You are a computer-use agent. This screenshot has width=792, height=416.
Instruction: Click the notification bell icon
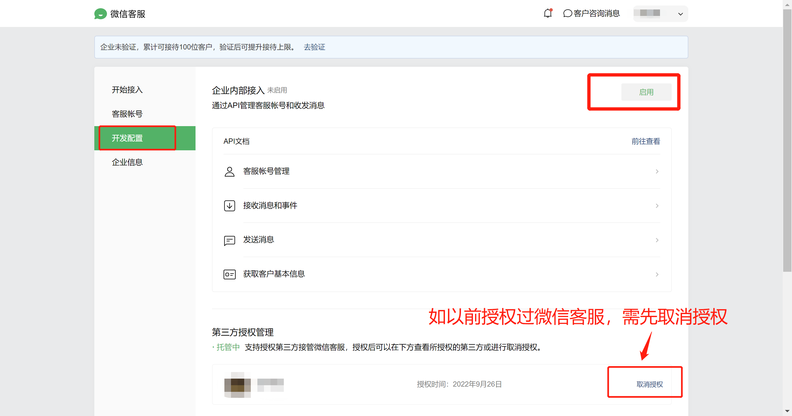point(548,13)
